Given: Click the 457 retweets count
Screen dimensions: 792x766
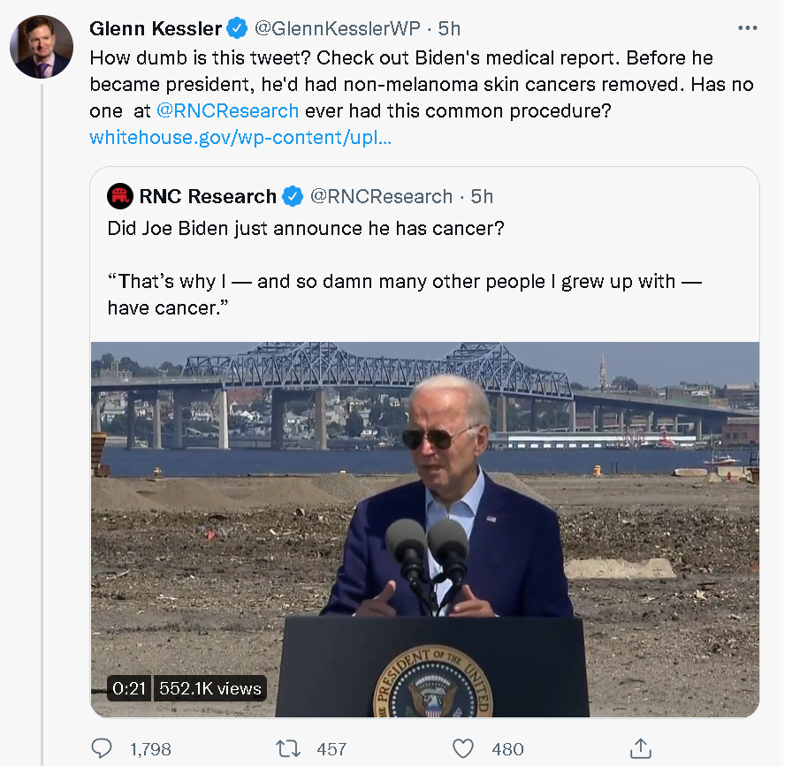Looking at the screenshot, I should 331,749.
